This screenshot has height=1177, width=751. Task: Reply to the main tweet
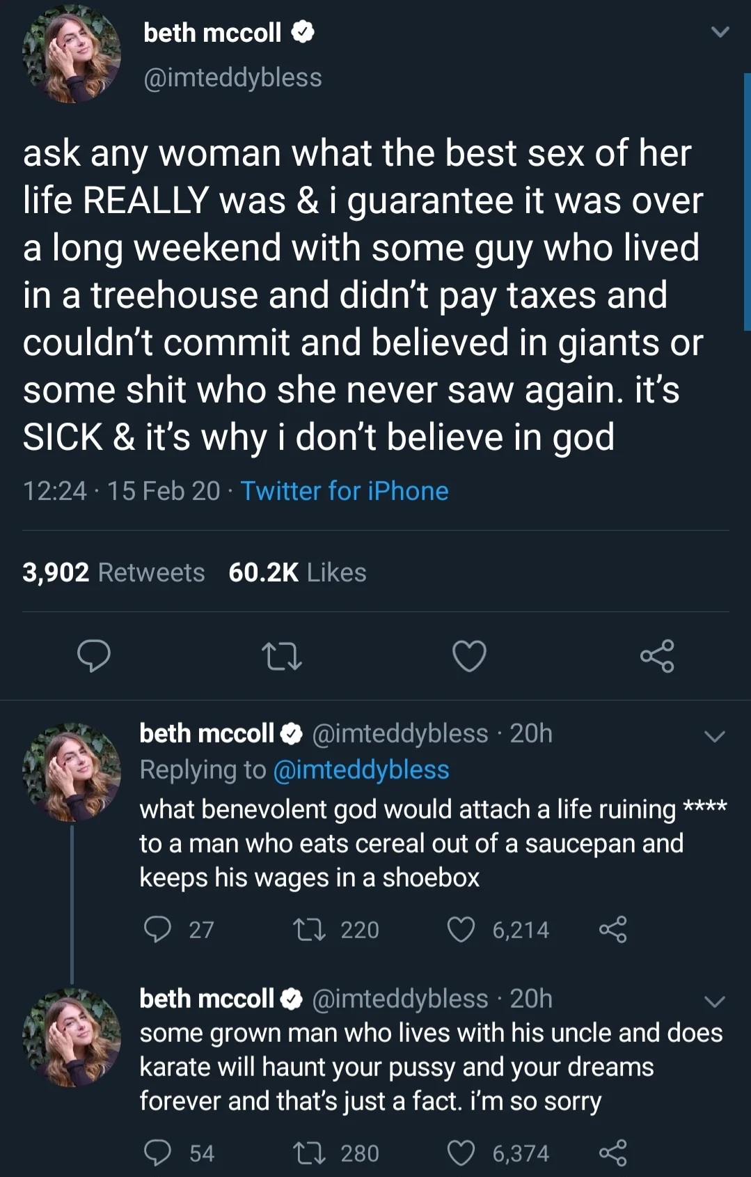93,656
